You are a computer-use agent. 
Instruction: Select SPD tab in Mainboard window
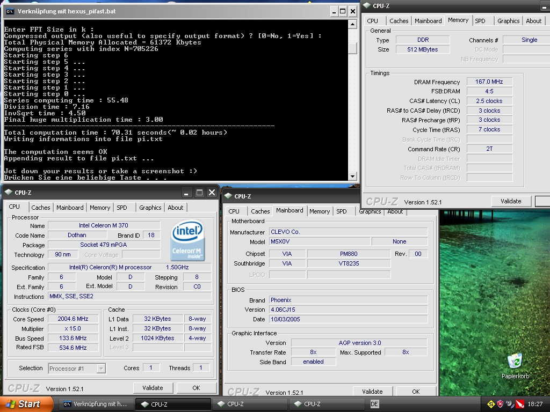[x=341, y=211]
